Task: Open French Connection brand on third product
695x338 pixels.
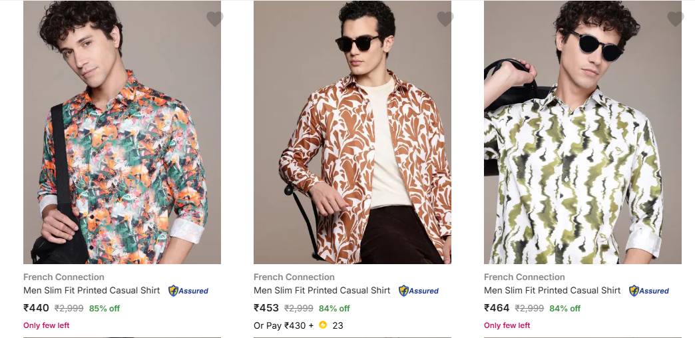Action: [525, 277]
